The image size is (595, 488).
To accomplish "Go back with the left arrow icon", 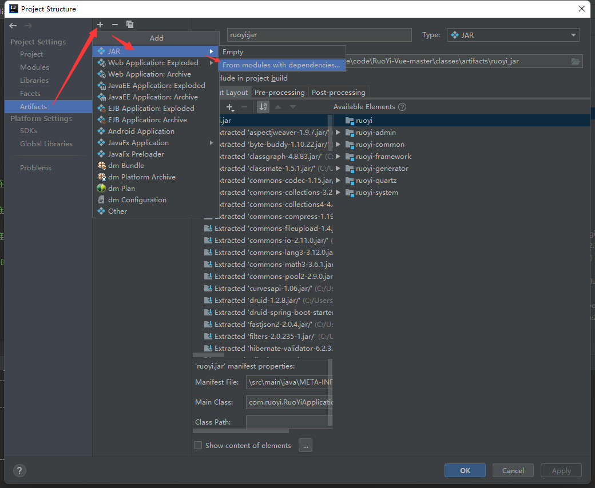I will pos(13,26).
